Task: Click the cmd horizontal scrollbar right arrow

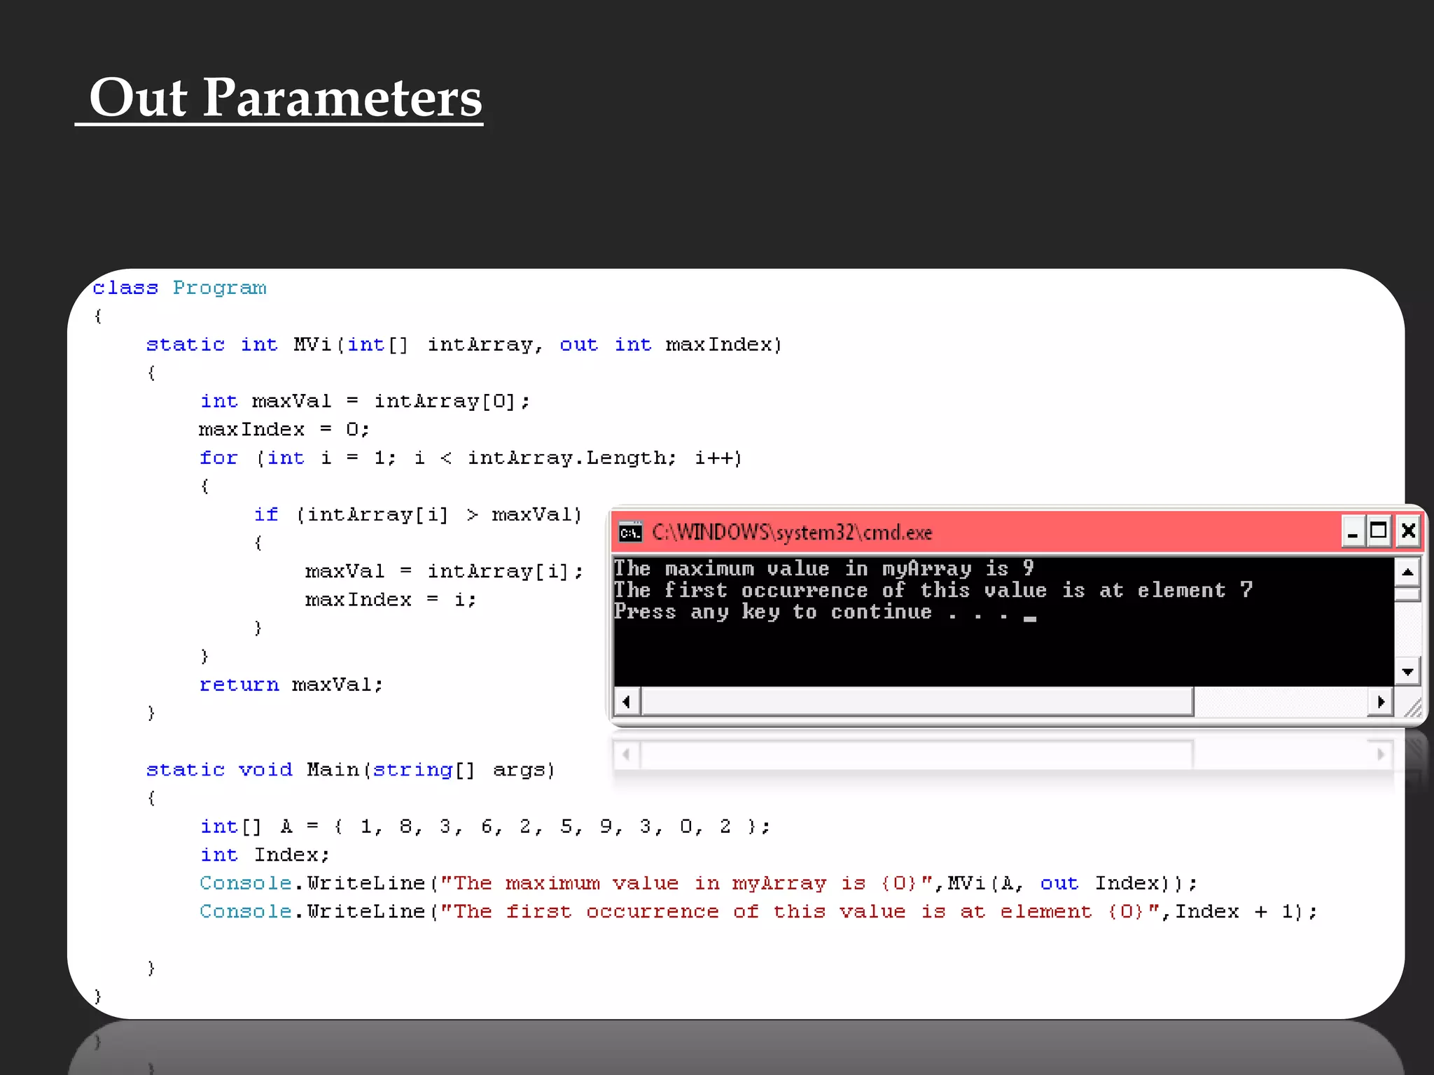Action: click(1381, 701)
